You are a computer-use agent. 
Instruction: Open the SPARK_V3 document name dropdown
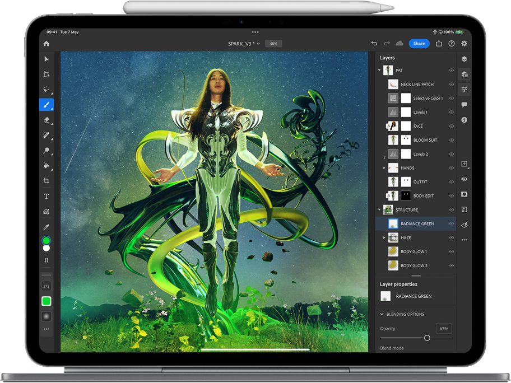244,44
